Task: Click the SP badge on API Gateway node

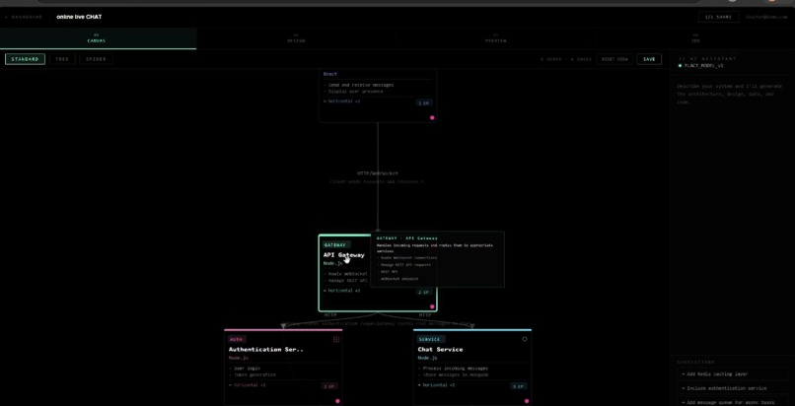Action: [423, 292]
